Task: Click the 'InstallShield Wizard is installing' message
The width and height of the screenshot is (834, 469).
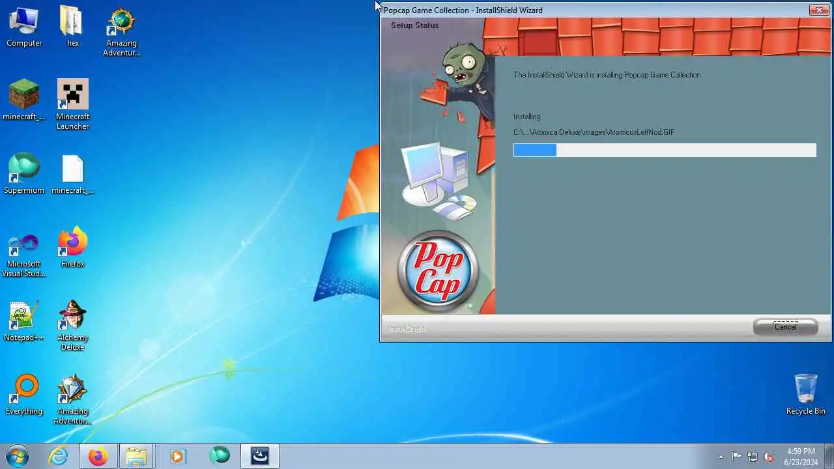Action: [x=607, y=75]
